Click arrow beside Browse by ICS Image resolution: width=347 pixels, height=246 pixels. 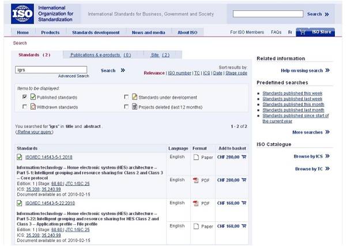(327, 156)
